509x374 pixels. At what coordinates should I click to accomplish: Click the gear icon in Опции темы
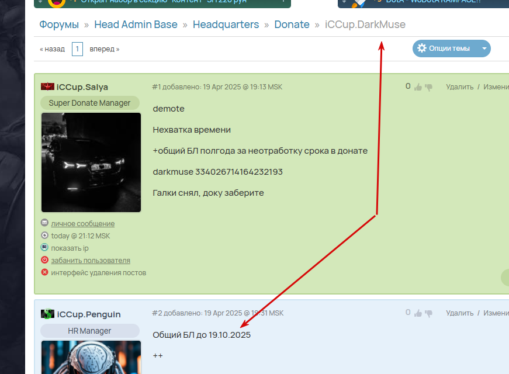pyautogui.click(x=422, y=49)
